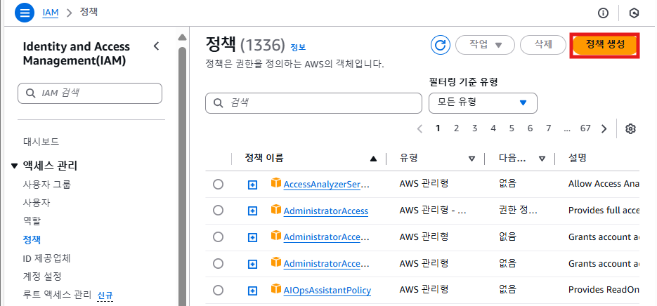Open 대시보드 in the sidebar
This screenshot has width=657, height=306.
coord(41,142)
